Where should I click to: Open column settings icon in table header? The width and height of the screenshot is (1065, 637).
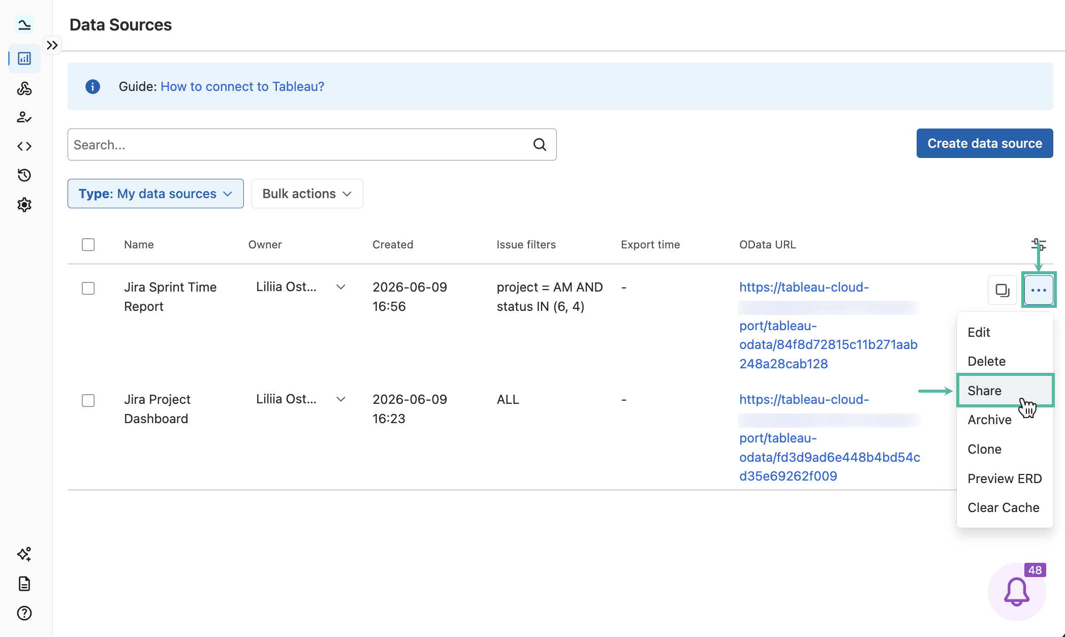(x=1039, y=245)
